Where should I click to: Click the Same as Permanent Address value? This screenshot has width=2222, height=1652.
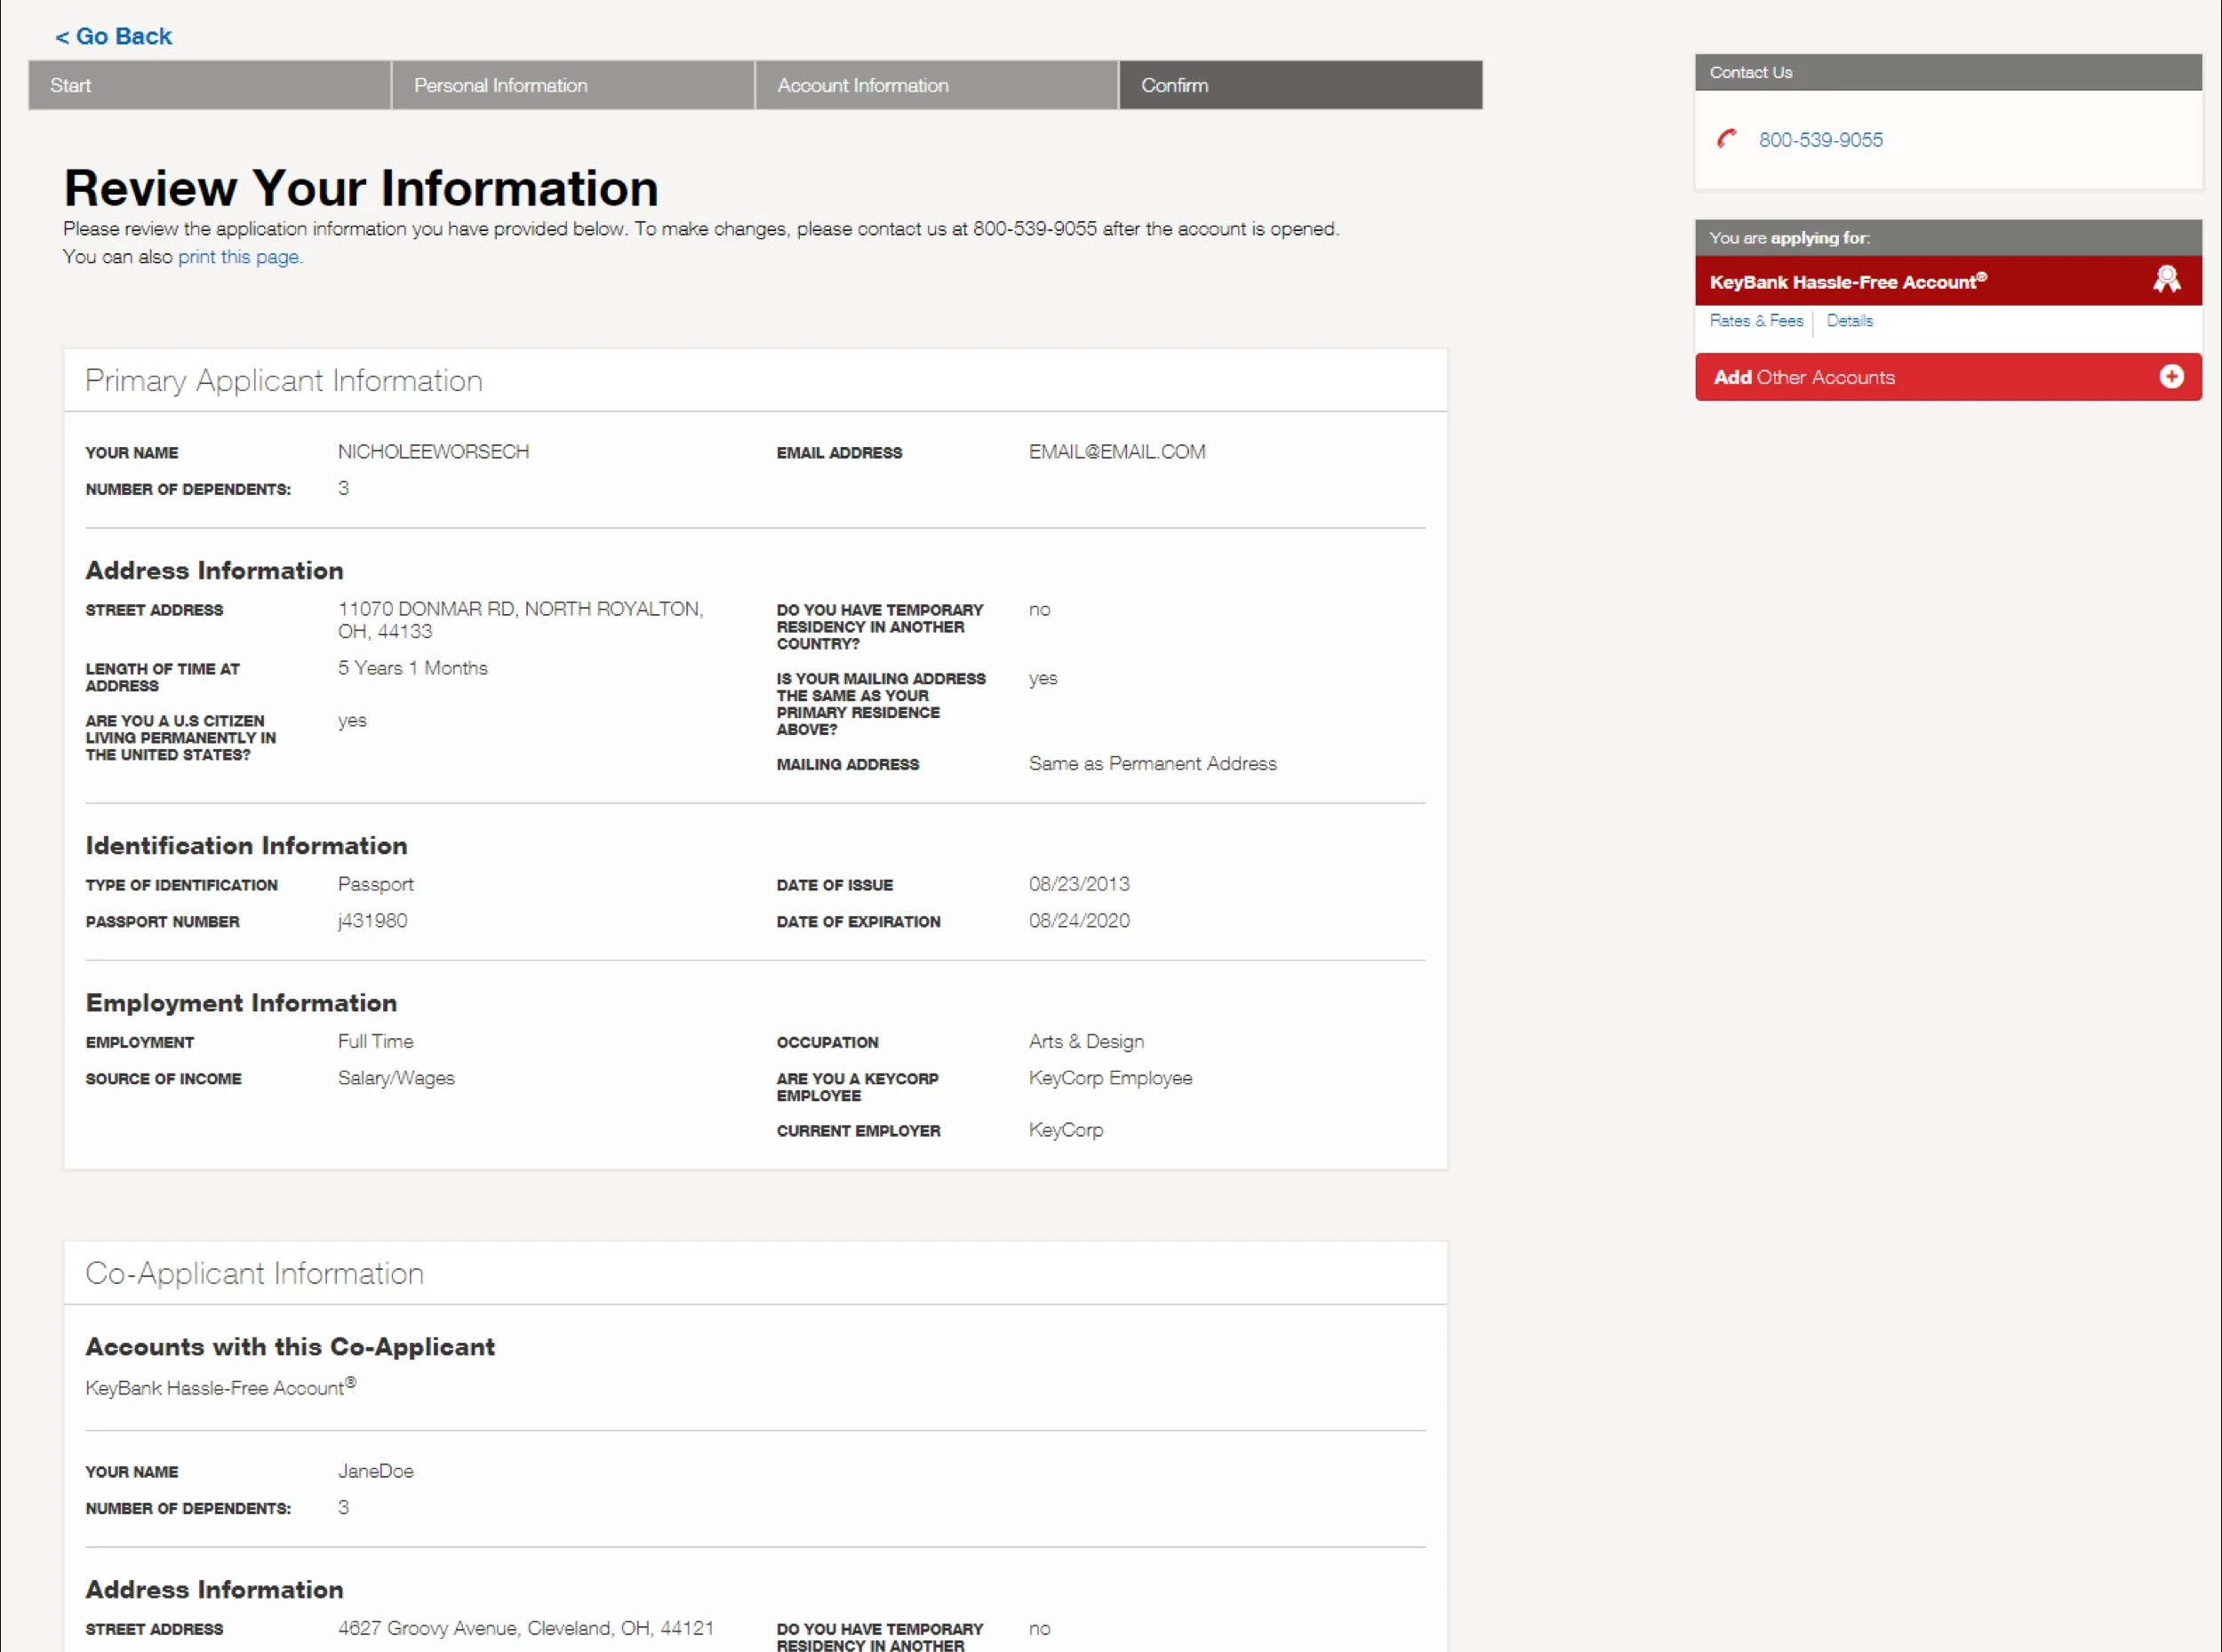pyautogui.click(x=1152, y=764)
